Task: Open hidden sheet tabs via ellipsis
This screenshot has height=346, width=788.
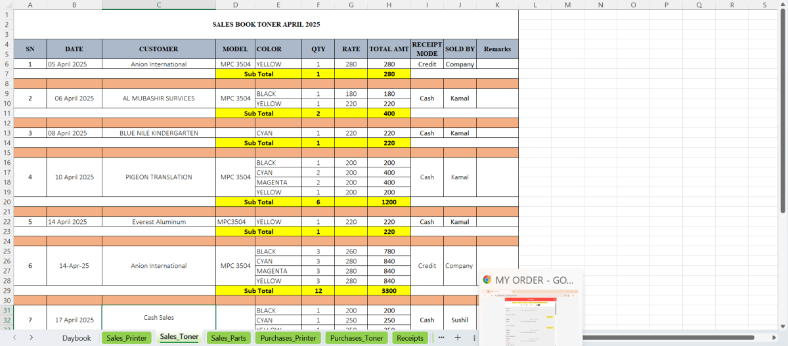Action: pos(441,337)
